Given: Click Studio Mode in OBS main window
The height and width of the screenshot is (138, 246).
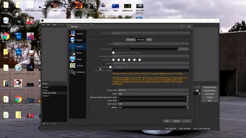Looking at the screenshot, I should [x=209, y=94].
